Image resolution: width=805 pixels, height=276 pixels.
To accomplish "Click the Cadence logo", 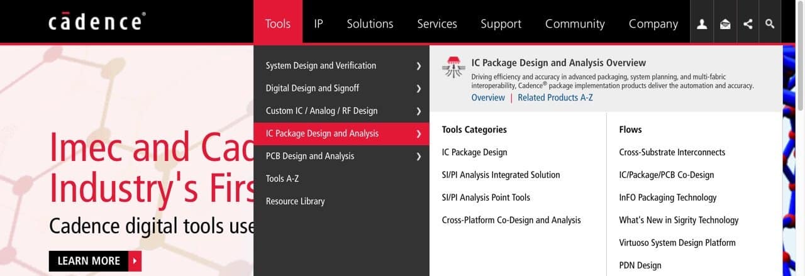I will click(x=97, y=22).
